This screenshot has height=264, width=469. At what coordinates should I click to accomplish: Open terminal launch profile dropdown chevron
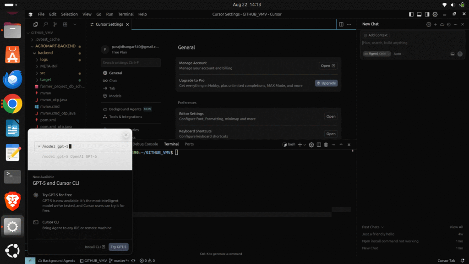pyautogui.click(x=305, y=145)
